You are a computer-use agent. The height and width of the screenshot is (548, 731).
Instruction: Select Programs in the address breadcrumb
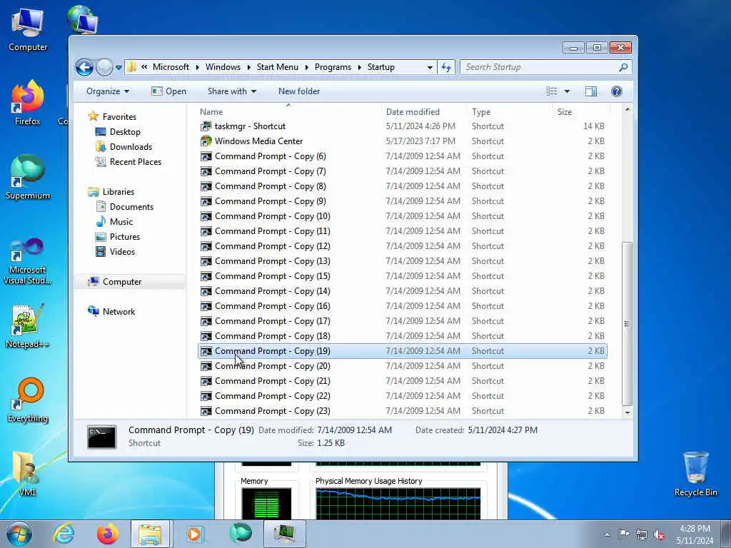click(x=333, y=67)
